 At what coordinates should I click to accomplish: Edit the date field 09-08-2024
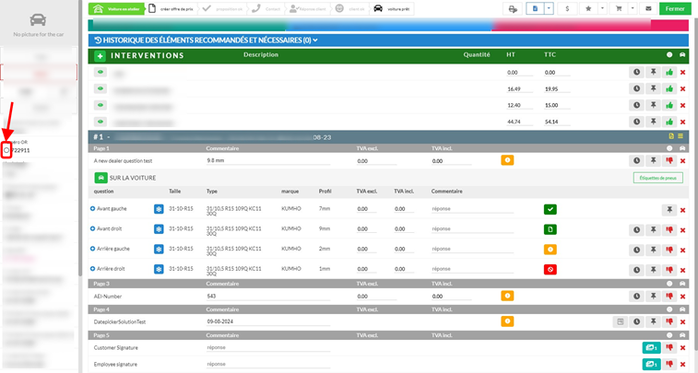[x=268, y=321]
